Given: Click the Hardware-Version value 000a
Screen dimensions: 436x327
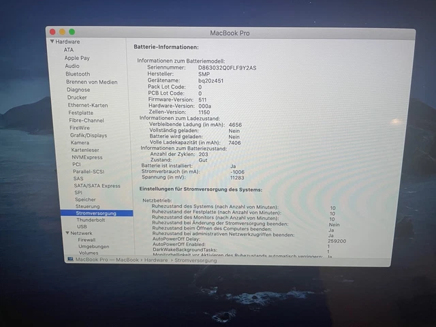Looking at the screenshot, I should point(204,106).
